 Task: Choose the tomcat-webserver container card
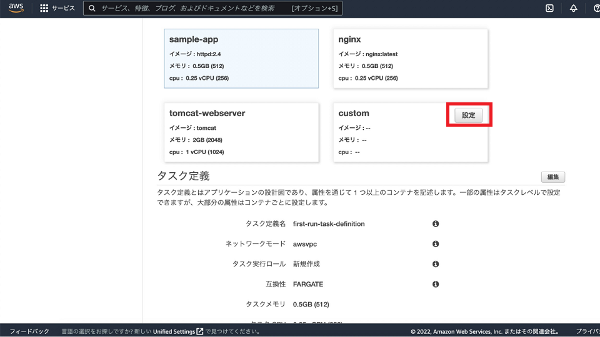coord(241,132)
